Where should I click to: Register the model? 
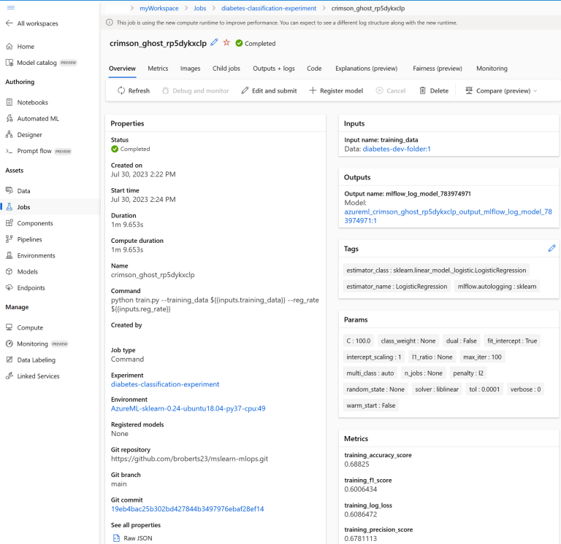coord(336,90)
